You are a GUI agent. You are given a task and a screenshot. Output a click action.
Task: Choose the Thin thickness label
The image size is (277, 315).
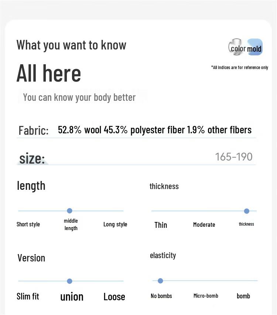[161, 225]
